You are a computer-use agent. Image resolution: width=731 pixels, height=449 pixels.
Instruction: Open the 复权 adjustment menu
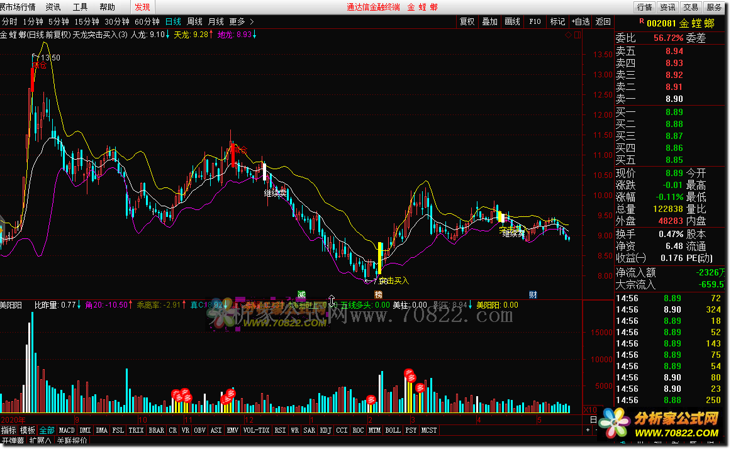467,21
